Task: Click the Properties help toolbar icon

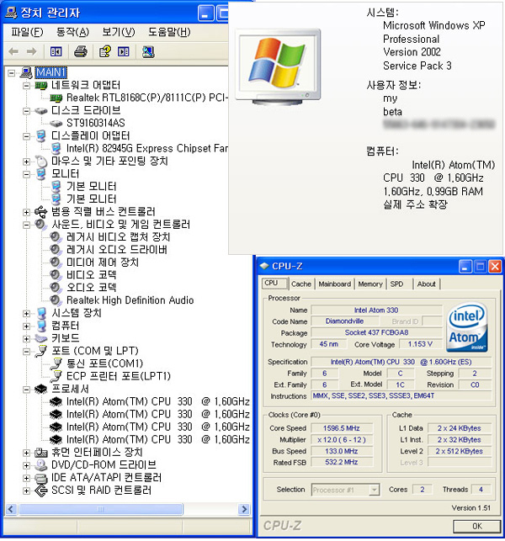Action: [105, 52]
